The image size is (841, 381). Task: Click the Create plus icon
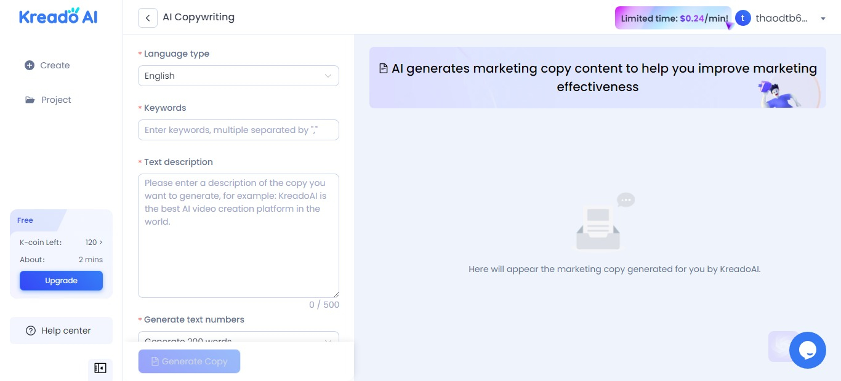(30, 65)
